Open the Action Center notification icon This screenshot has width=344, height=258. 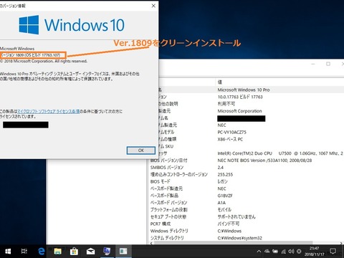click(x=333, y=252)
